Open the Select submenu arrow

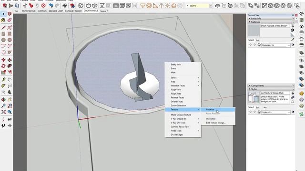198,77
